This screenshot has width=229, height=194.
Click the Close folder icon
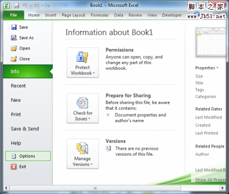point(14,59)
